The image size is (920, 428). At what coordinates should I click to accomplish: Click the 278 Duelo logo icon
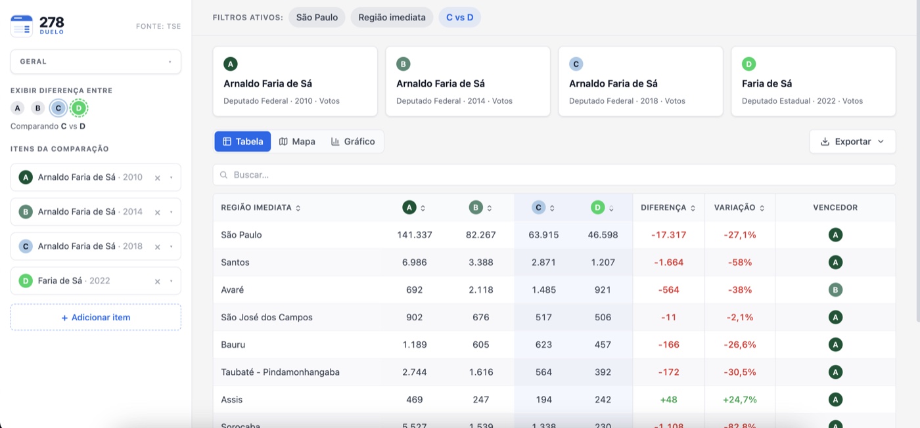pyautogui.click(x=22, y=26)
